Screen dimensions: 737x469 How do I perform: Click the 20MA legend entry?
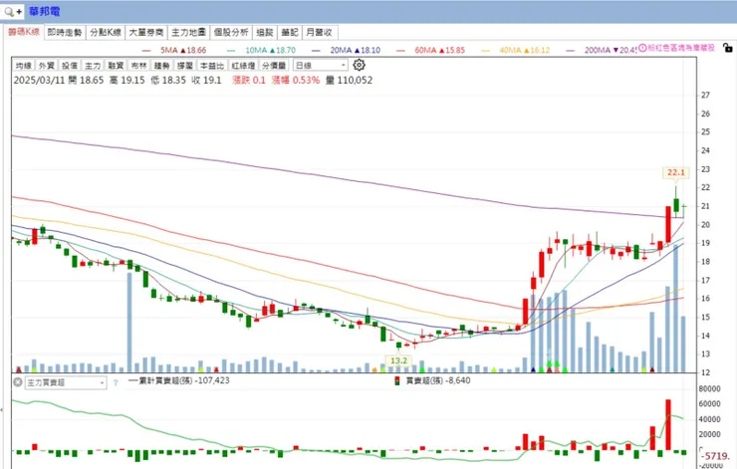pos(347,50)
